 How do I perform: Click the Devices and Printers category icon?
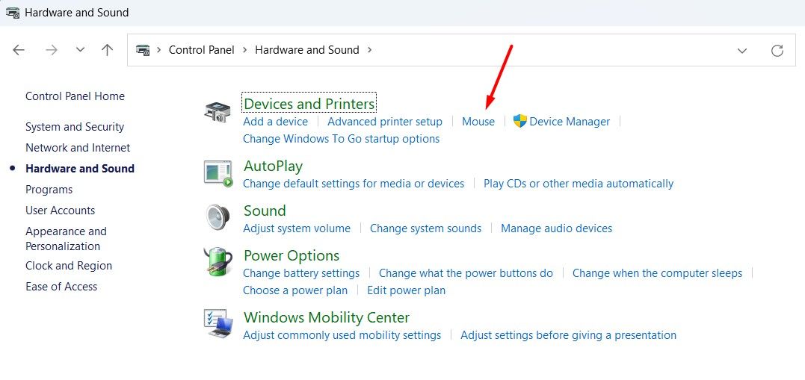click(218, 112)
